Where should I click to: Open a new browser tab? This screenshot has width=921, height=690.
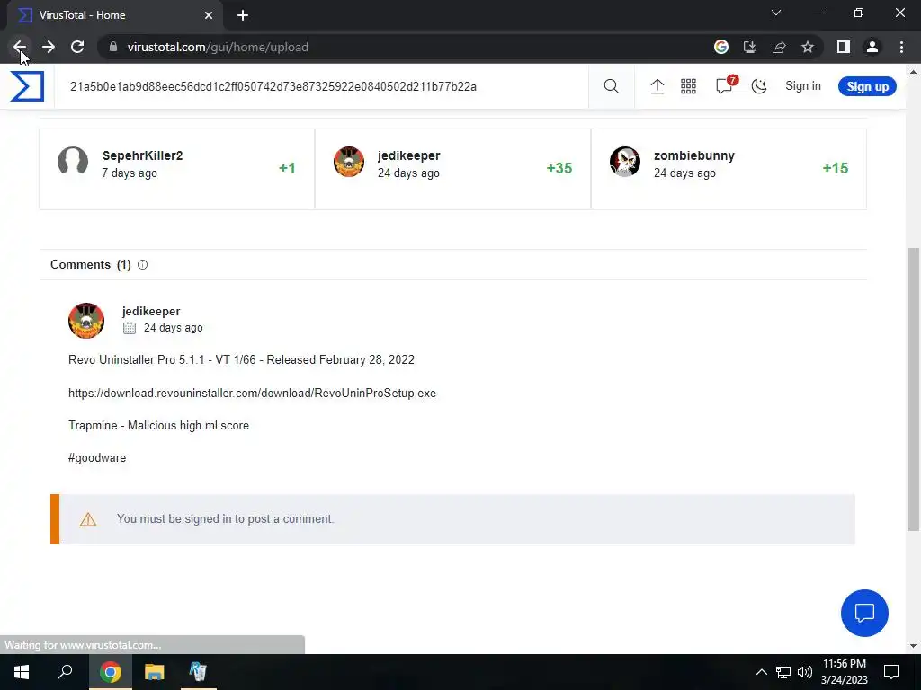pos(243,15)
